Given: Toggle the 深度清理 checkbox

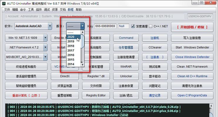Looking at the screenshot, I should pos(133,26).
